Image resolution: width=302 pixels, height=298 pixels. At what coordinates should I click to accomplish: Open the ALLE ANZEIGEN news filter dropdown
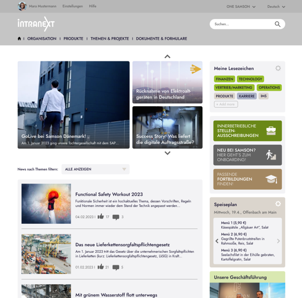96,169
